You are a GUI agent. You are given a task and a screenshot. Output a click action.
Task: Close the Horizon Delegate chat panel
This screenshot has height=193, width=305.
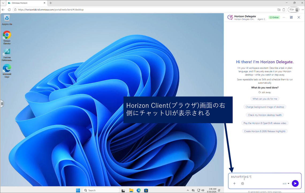tap(299, 17)
